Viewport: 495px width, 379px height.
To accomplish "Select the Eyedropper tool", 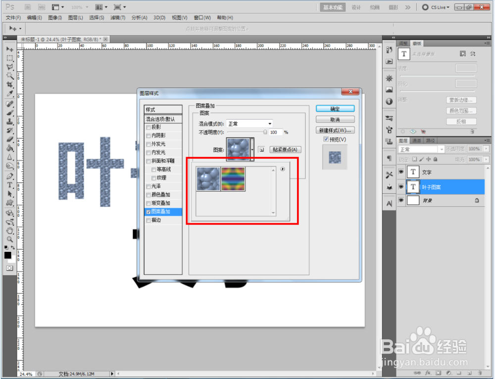I will click(x=10, y=94).
